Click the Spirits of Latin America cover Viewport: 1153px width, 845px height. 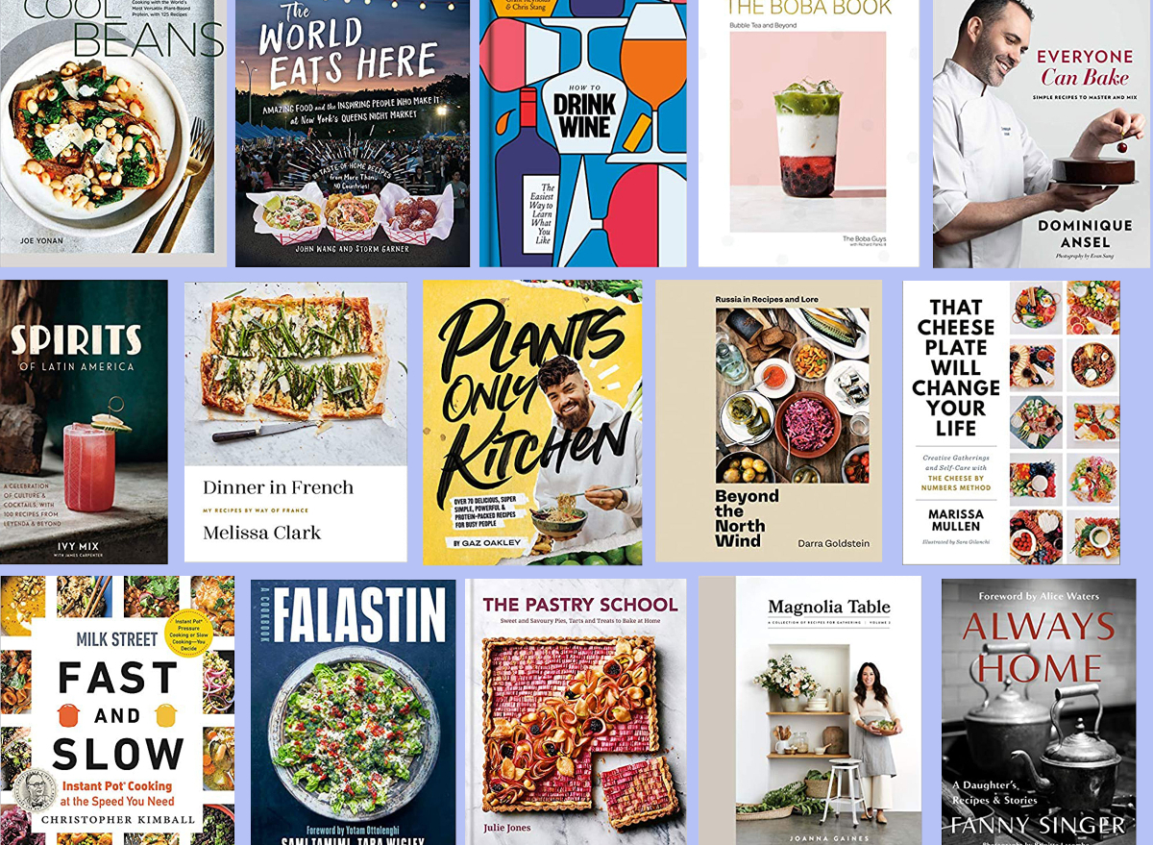tap(84, 422)
